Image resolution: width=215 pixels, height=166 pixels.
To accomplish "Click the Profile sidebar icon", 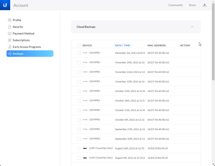I will point(10,20).
